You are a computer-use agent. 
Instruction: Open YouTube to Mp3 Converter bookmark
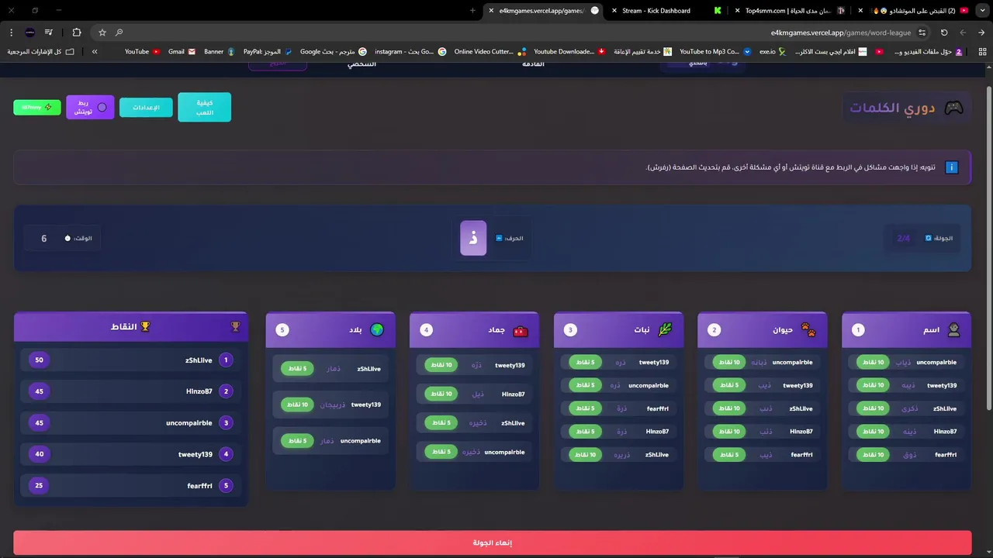[714, 52]
